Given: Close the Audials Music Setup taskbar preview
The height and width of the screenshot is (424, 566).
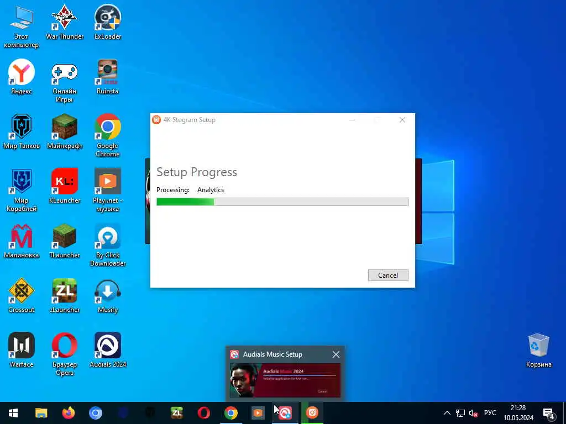Looking at the screenshot, I should tap(336, 354).
